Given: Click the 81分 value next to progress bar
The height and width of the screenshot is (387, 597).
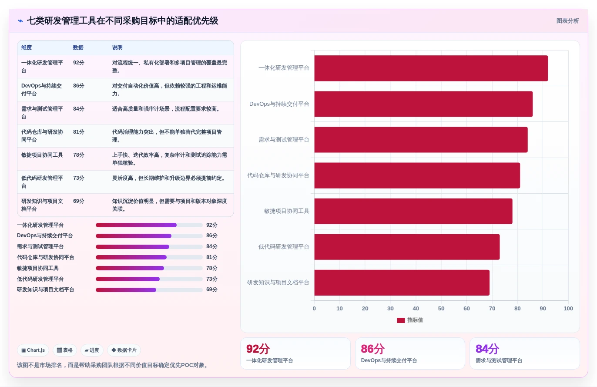Looking at the screenshot, I should coord(212,257).
